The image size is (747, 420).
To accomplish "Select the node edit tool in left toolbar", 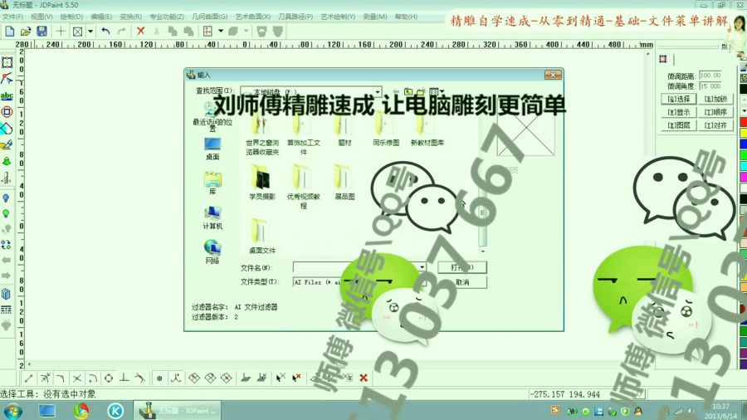I will click(x=7, y=79).
